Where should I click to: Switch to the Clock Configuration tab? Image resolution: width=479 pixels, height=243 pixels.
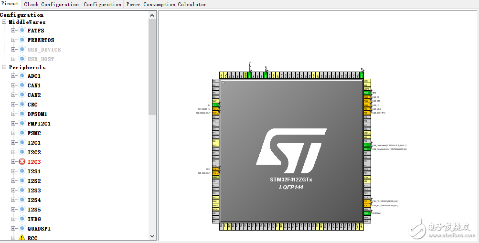(x=51, y=4)
